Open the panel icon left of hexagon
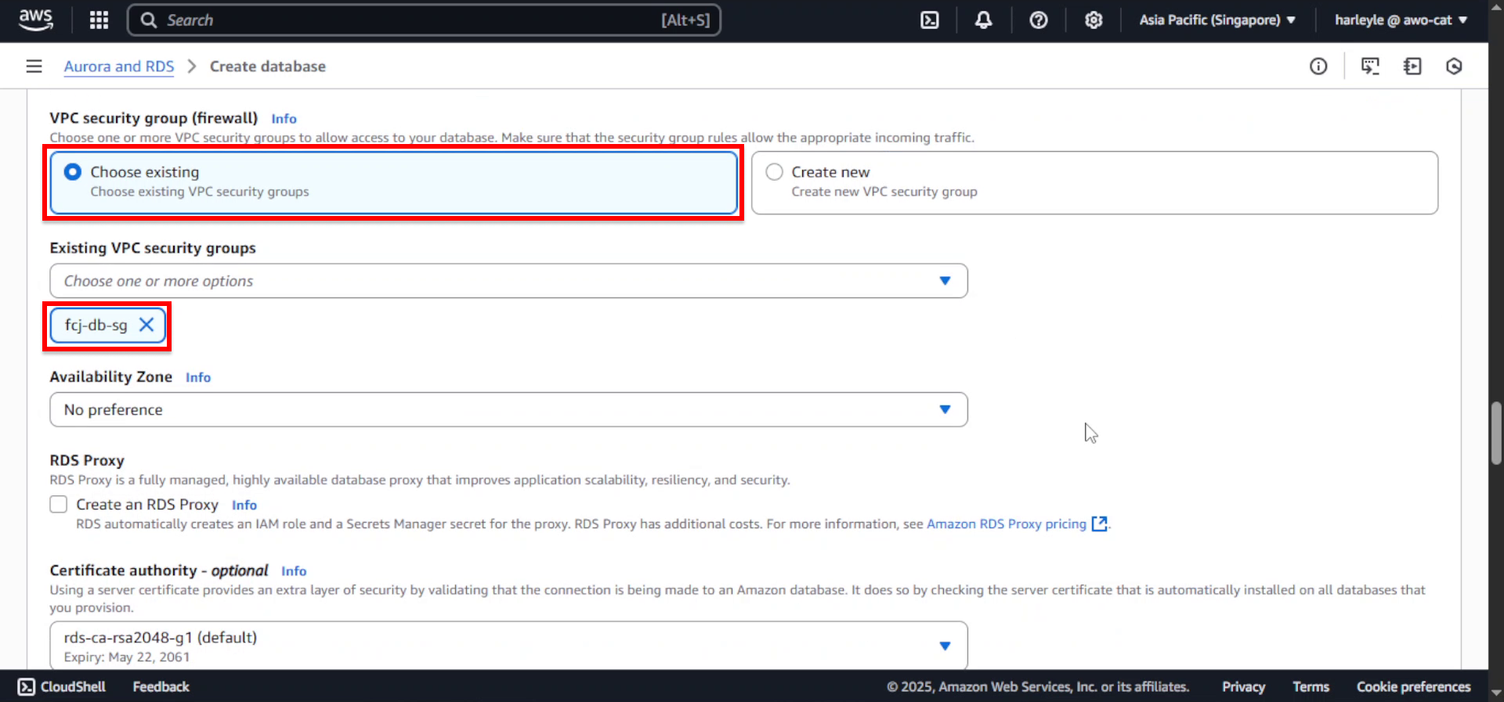This screenshot has height=702, width=1504. coord(1412,67)
